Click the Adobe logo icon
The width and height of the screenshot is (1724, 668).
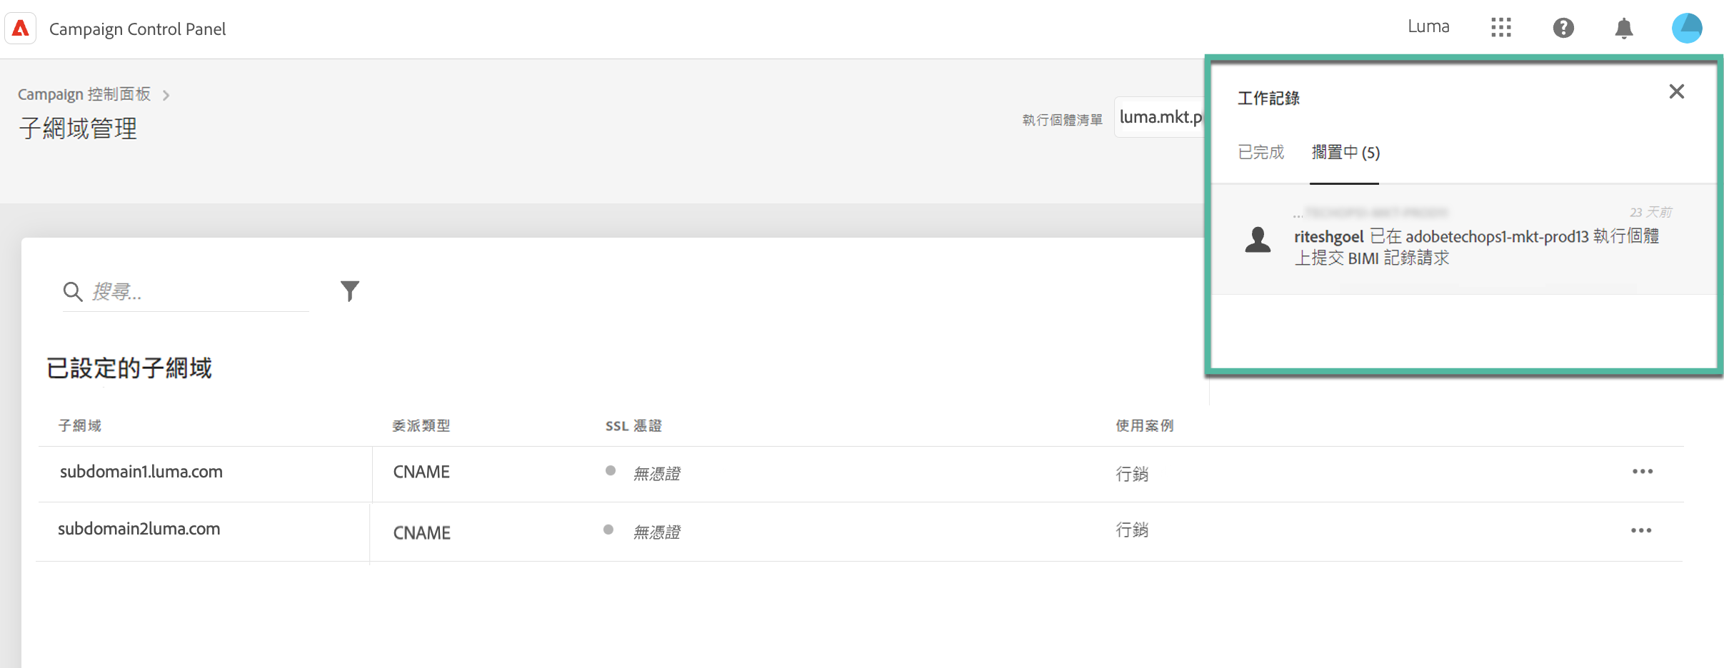pos(21,29)
